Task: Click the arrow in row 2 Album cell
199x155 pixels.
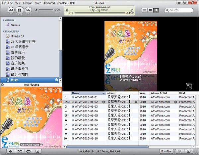Action: [136, 102]
